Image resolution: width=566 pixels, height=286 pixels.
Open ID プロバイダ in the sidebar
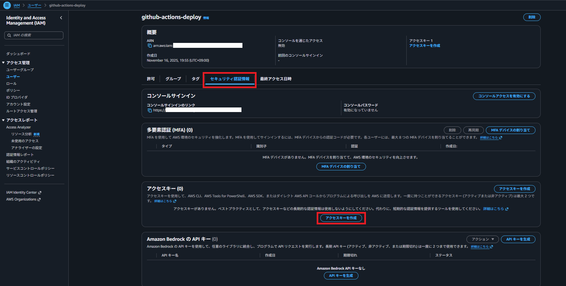[17, 97]
